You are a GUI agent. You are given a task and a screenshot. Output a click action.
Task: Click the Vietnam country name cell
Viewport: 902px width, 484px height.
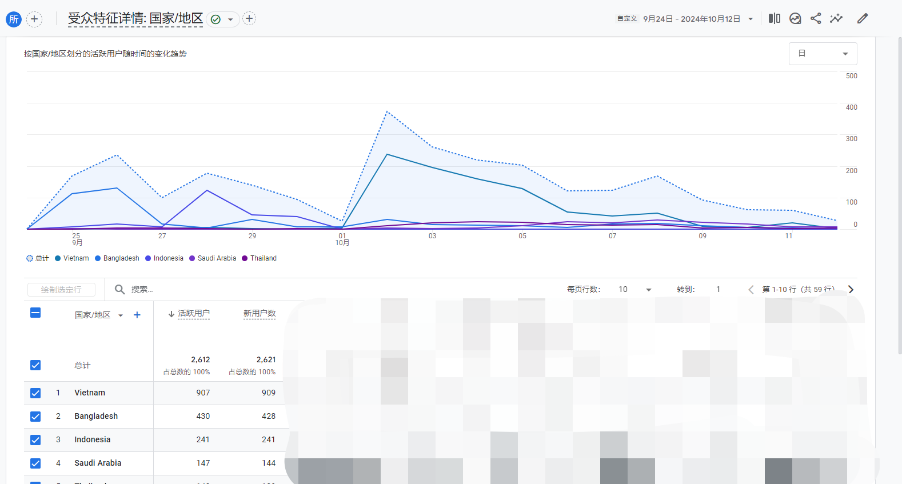pyautogui.click(x=90, y=393)
